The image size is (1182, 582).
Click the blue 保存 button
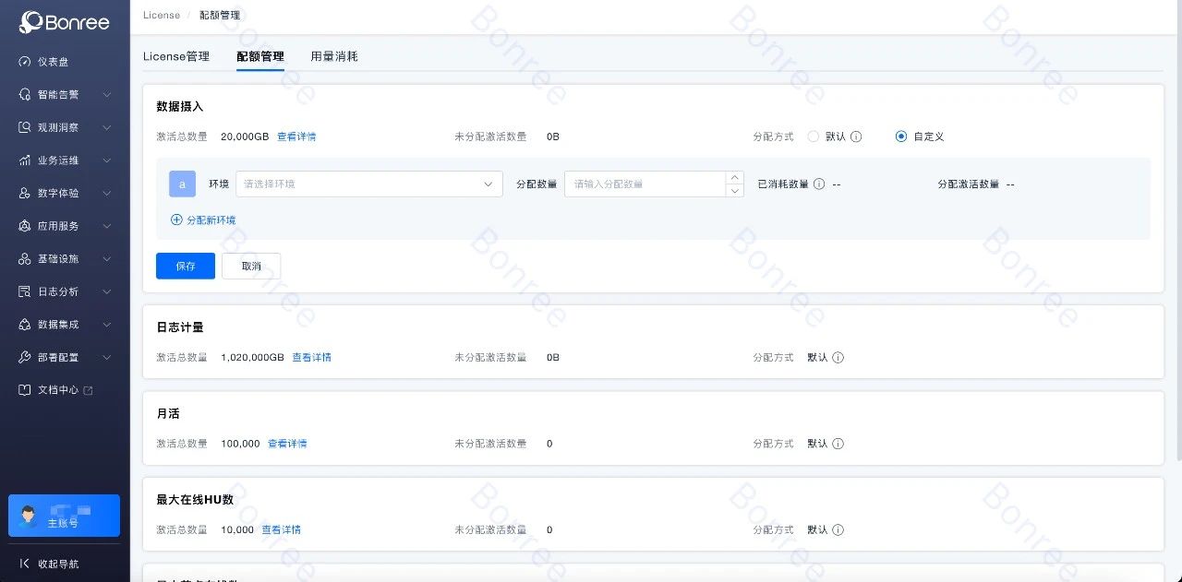click(x=186, y=267)
